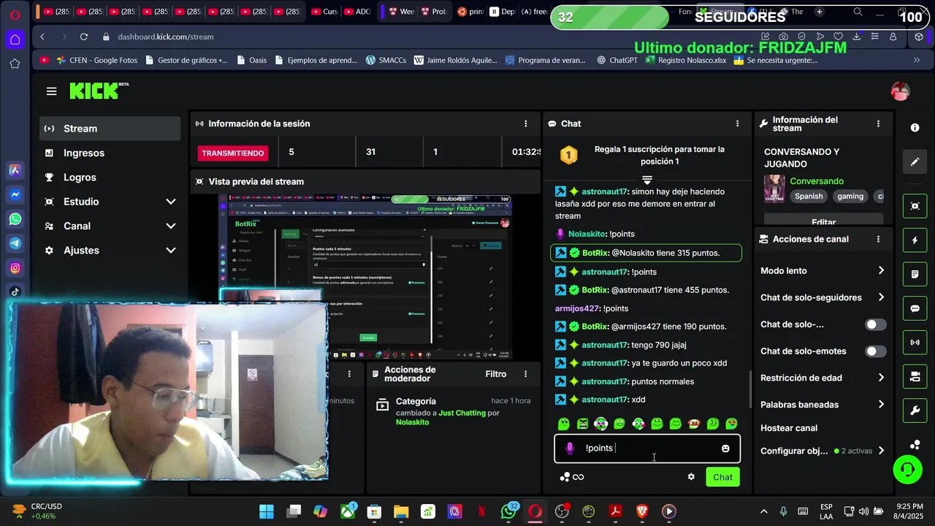Open Chat de solo-seguidores settings
935x526 pixels.
coord(823,297)
